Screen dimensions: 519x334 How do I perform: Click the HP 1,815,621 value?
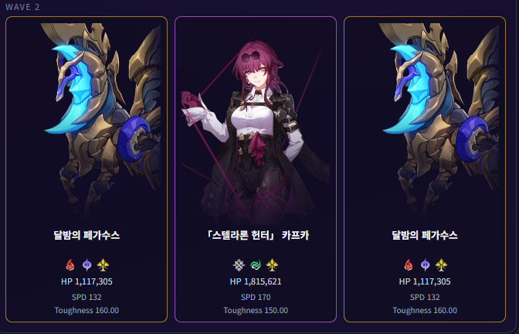pos(256,281)
